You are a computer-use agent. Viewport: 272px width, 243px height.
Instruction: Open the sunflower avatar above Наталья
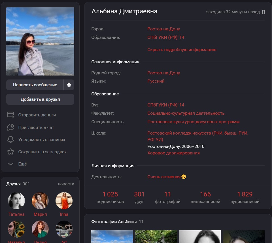click(x=16, y=229)
